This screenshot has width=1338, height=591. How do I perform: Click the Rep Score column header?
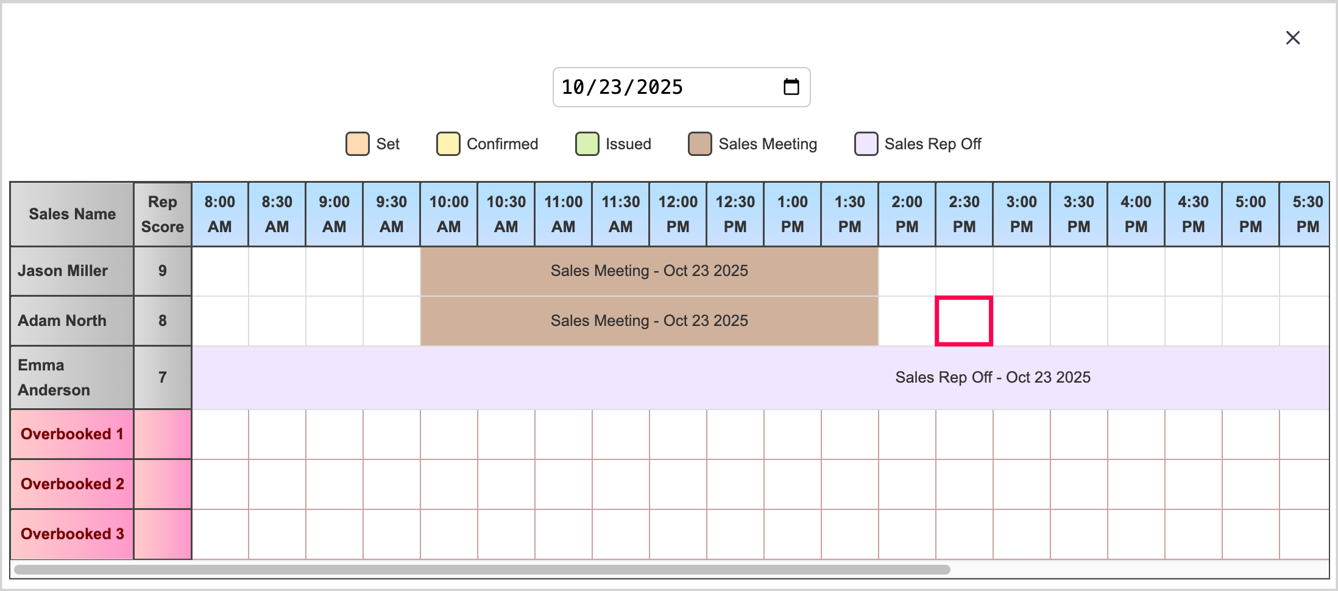pyautogui.click(x=162, y=214)
